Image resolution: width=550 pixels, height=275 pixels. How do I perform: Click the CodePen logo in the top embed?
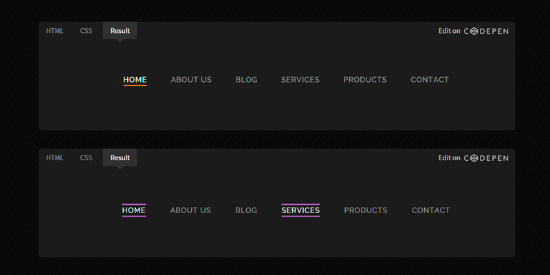(x=486, y=31)
